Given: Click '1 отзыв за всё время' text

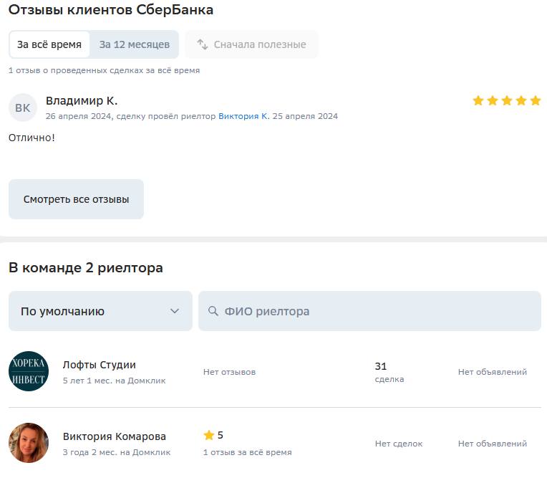Looking at the screenshot, I should [x=247, y=452].
